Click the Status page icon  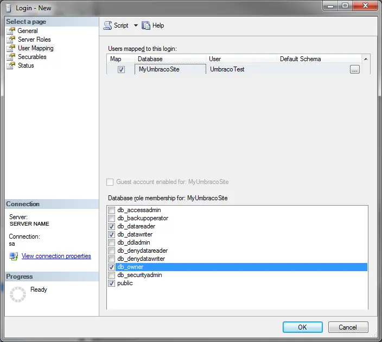(x=11, y=65)
